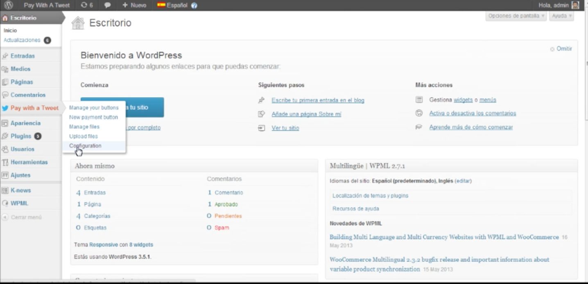Click the Twitter bird icon in sidebar
This screenshot has height=284, width=588.
pos(5,108)
